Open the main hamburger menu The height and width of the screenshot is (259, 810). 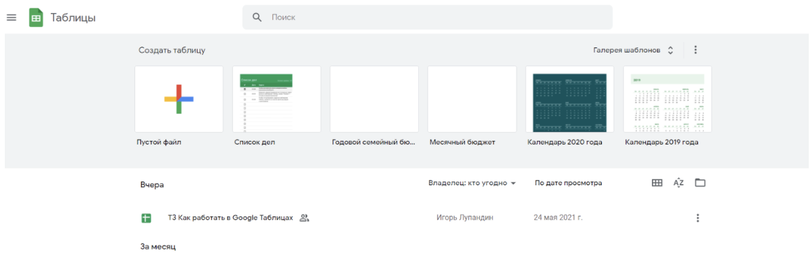(x=11, y=17)
